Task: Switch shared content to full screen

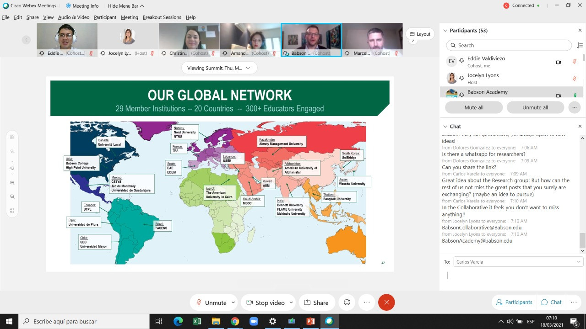Action: (x=12, y=211)
